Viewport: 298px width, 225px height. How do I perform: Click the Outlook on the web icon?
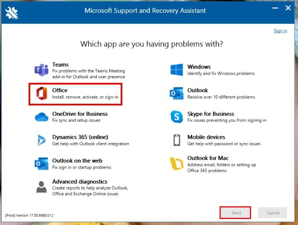(41, 164)
